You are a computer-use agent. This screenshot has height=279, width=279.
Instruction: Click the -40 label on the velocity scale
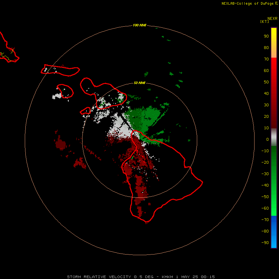point(265,185)
